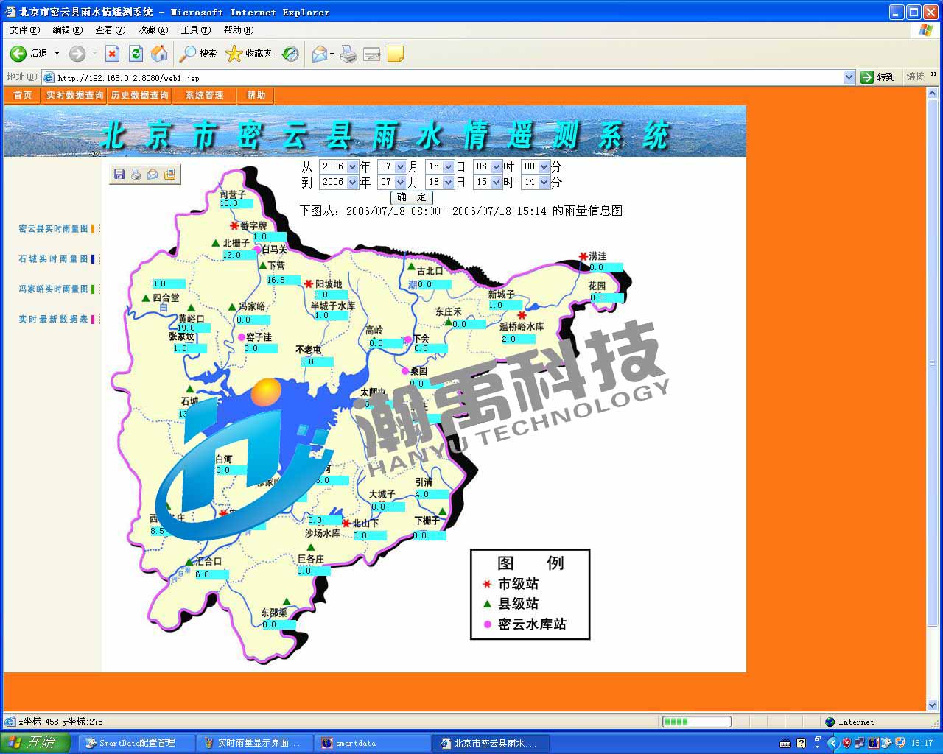
Task: Open the start-day 18 dropdown
Action: pos(448,166)
